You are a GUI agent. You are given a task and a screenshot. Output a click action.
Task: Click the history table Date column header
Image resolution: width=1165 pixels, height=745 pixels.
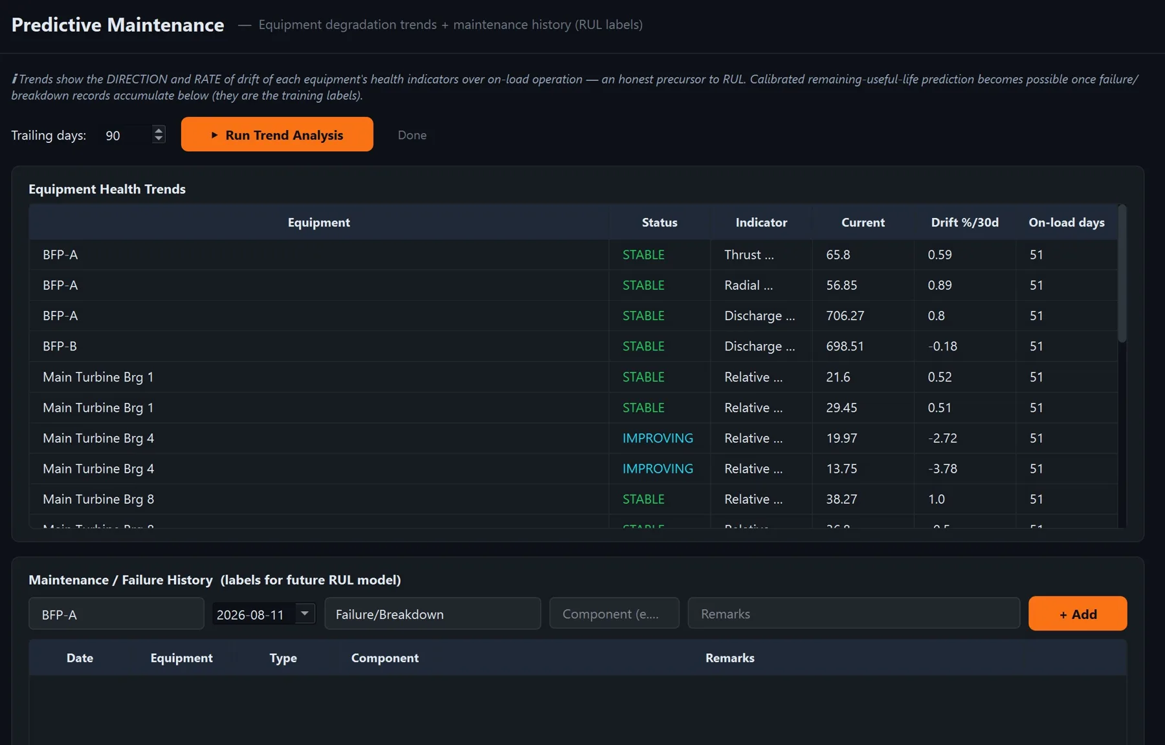[x=80, y=658]
